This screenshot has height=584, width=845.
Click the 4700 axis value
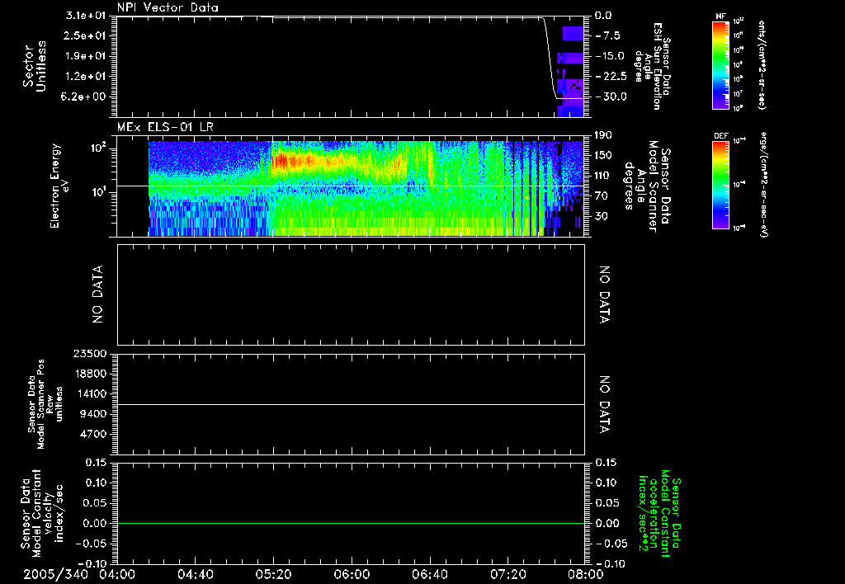[x=95, y=434]
